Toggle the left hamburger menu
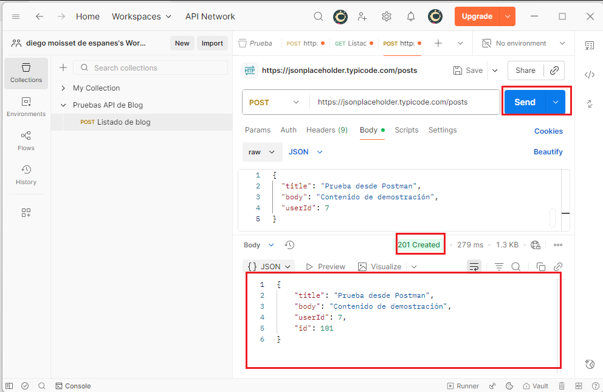This screenshot has width=603, height=392. click(x=16, y=16)
